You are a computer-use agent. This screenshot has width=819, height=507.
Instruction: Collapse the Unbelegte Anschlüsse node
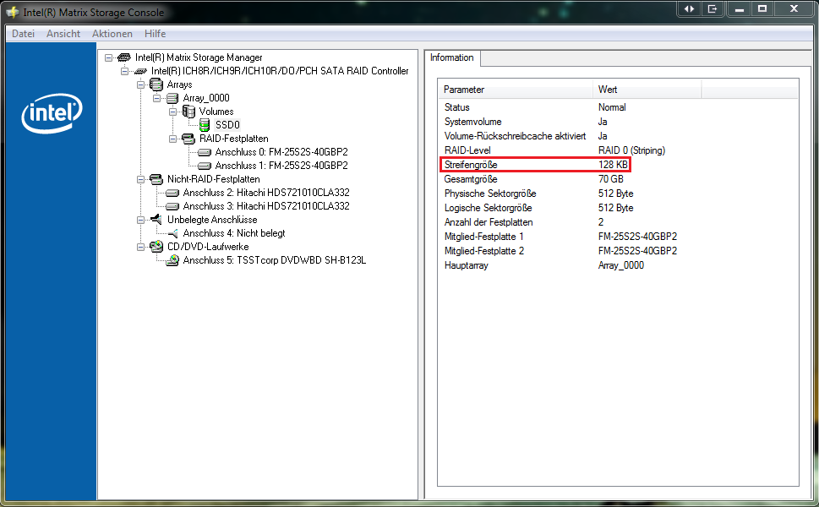[x=140, y=220]
